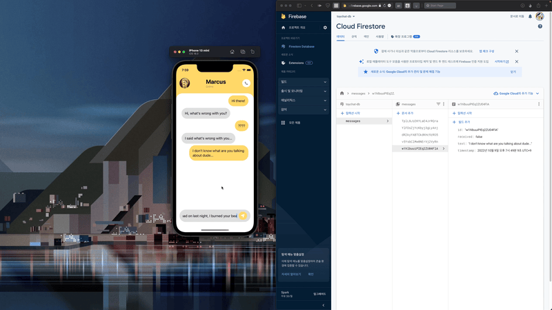The image size is (552, 310).
Task: Go back with Safari back arrow
Action: [x=312, y=6]
